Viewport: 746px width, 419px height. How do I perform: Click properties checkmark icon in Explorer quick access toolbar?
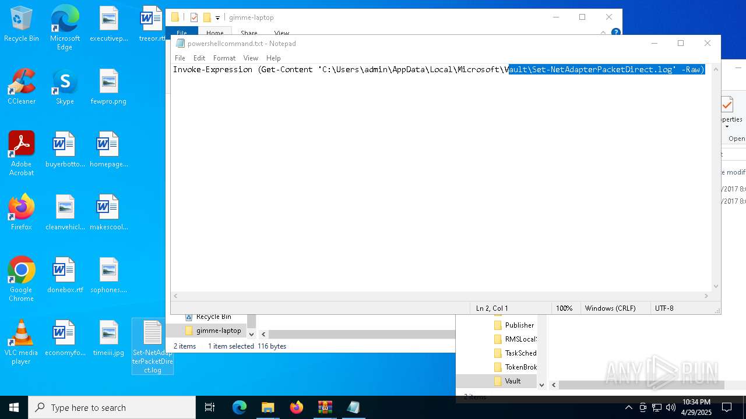pyautogui.click(x=194, y=17)
